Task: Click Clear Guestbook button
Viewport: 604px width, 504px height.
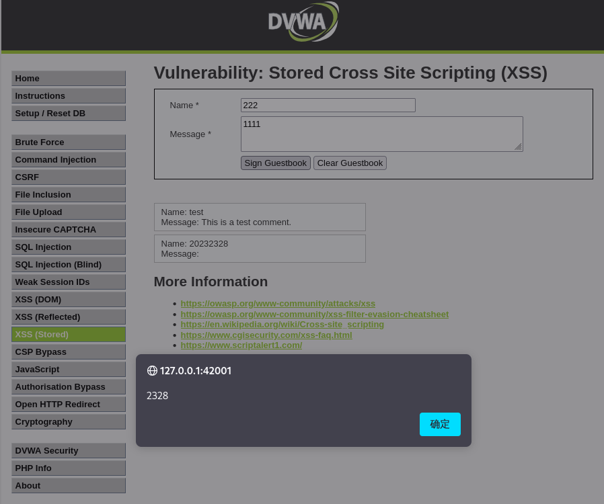Action: tap(350, 163)
